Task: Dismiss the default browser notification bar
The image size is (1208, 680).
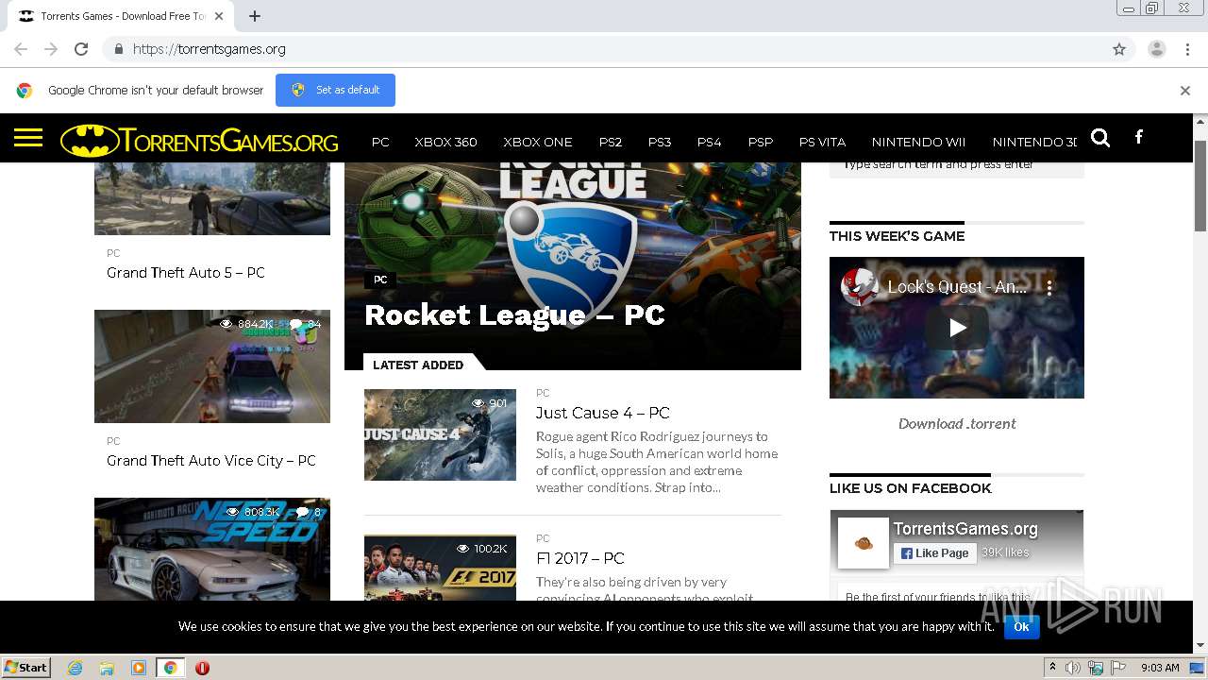Action: click(1185, 91)
